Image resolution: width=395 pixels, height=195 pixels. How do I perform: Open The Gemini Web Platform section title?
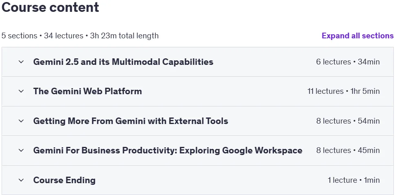87,91
